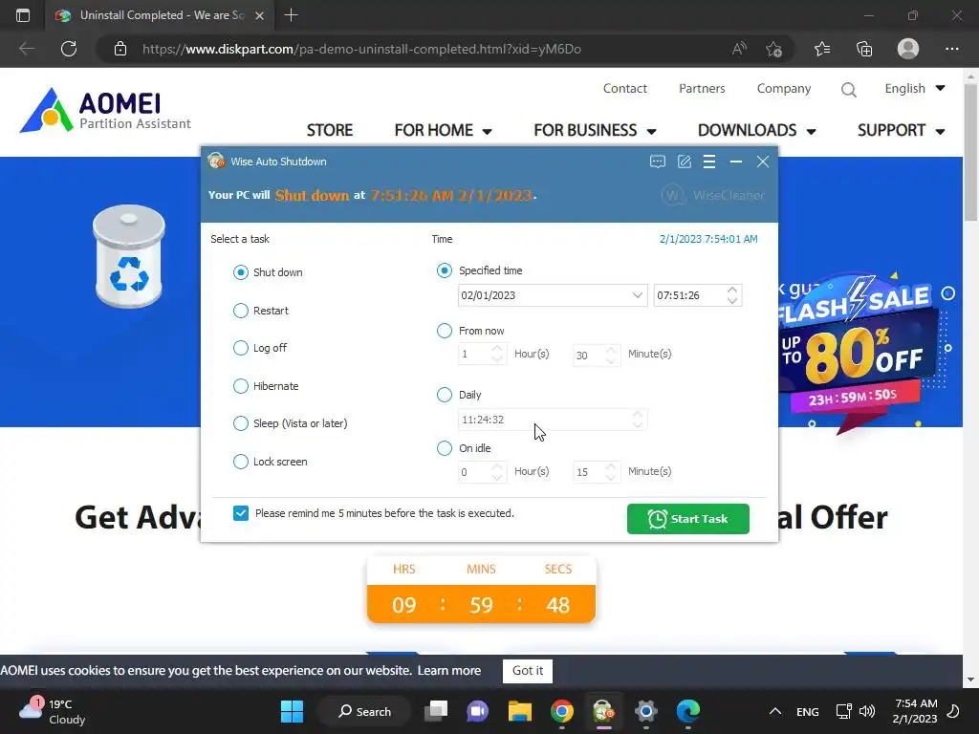Show hidden system tray icons

(x=774, y=711)
